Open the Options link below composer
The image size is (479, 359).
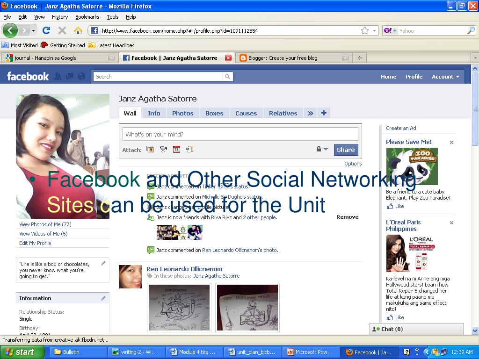coord(353,164)
